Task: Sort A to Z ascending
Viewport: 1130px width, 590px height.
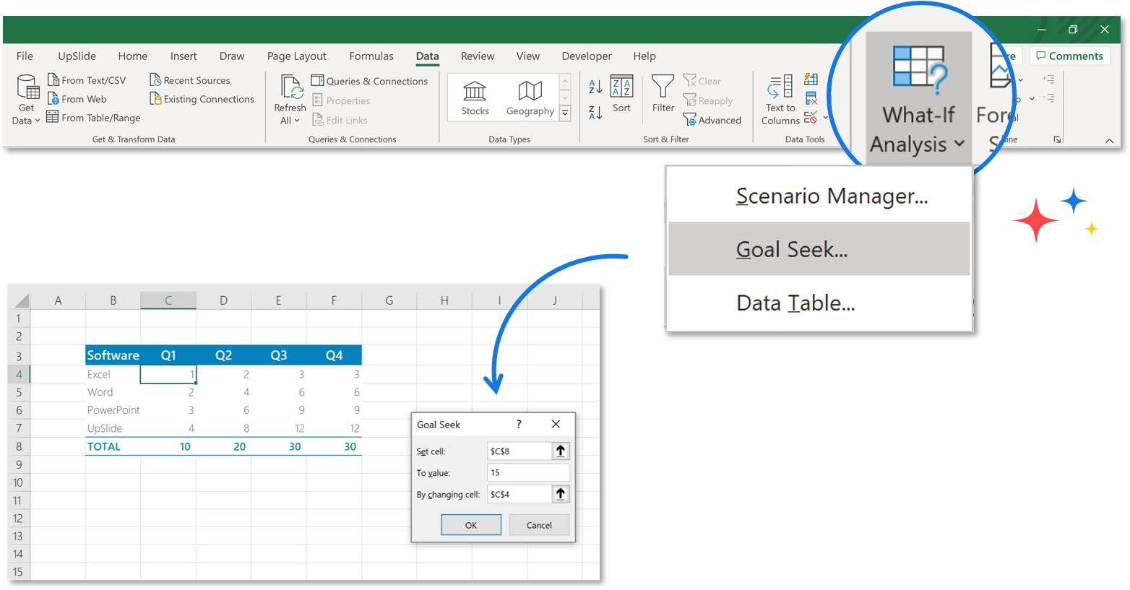Action: point(594,87)
